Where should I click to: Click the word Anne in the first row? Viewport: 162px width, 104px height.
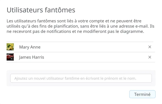(x=35, y=47)
